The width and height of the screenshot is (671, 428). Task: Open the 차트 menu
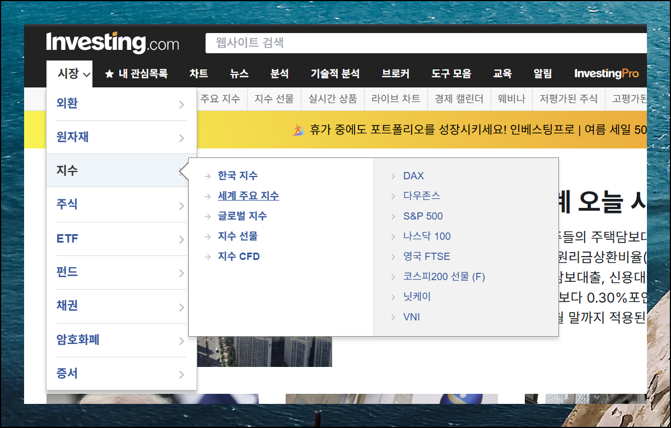click(x=199, y=73)
